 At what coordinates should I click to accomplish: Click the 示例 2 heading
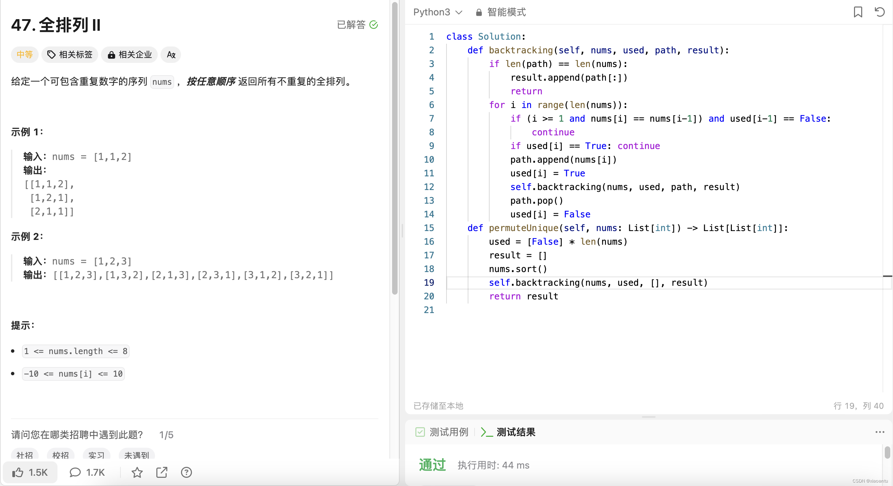pos(27,237)
